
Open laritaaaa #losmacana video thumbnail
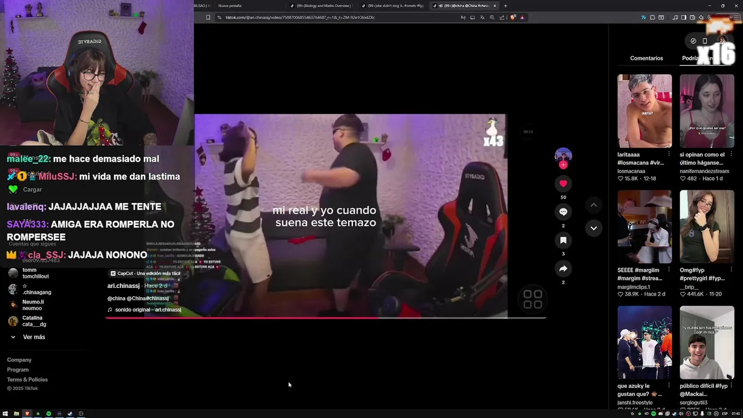click(644, 111)
